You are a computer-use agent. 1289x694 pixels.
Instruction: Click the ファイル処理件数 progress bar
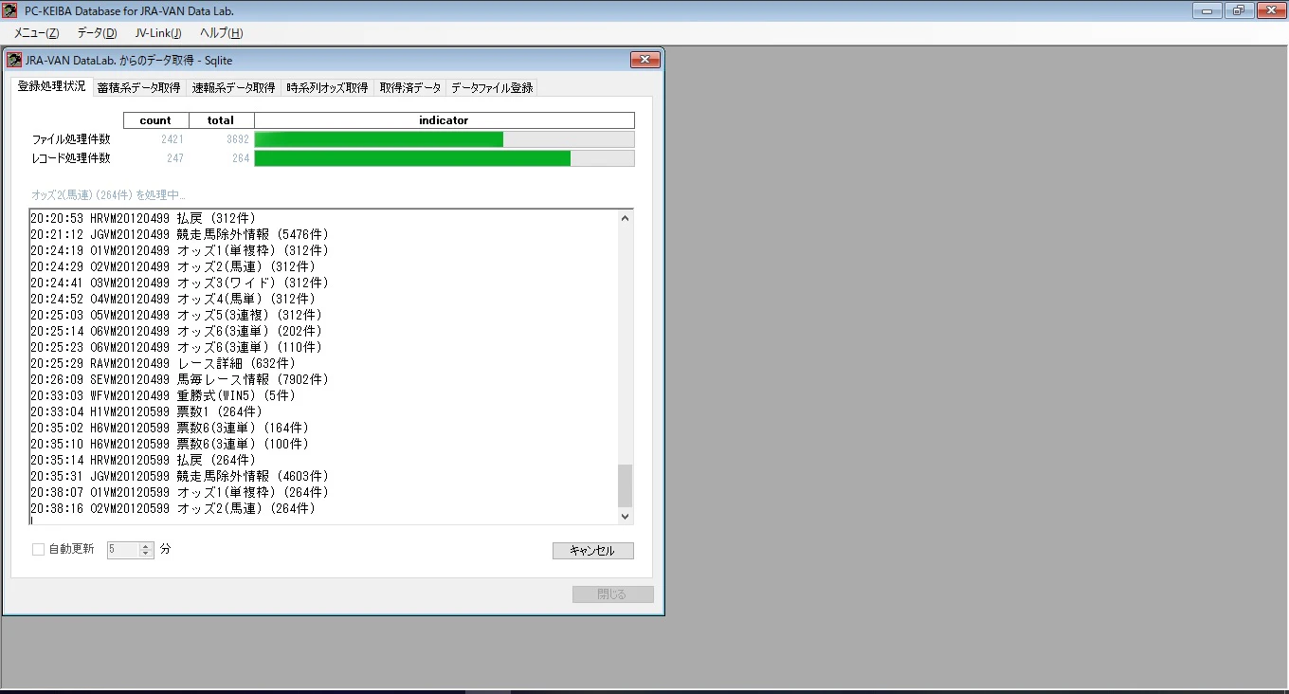[x=445, y=139]
